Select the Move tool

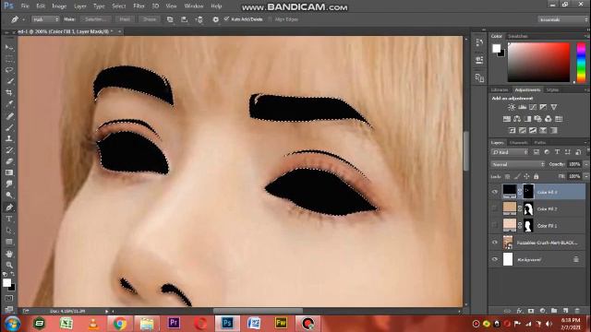click(9, 47)
